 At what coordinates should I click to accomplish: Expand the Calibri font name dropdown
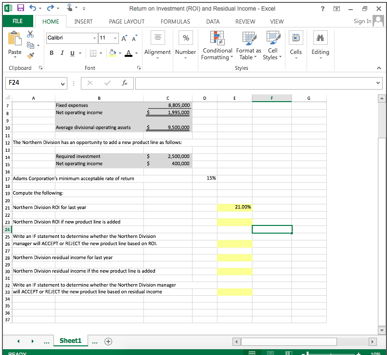click(94, 38)
